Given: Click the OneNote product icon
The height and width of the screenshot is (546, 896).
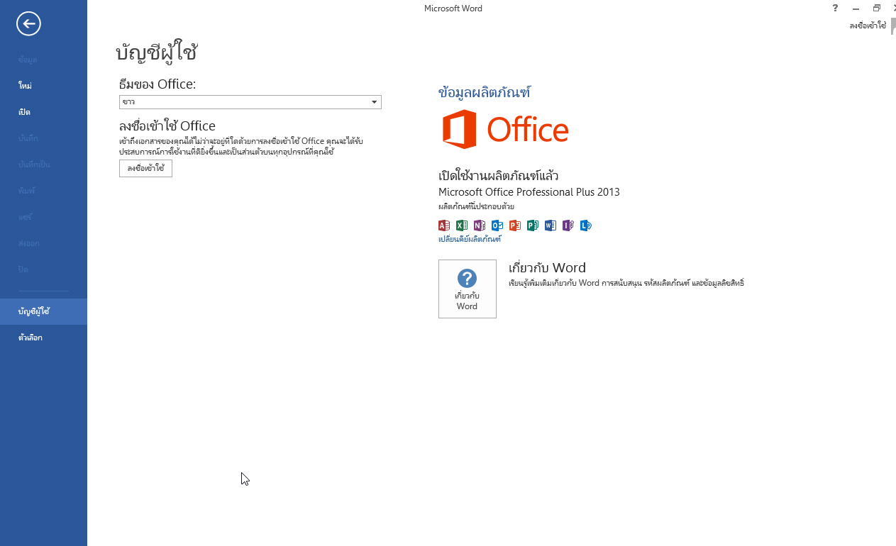Looking at the screenshot, I should (480, 225).
